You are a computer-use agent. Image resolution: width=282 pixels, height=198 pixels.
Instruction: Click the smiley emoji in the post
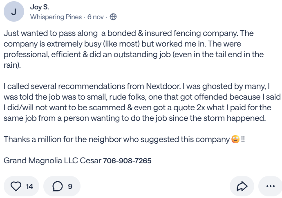click(235, 139)
